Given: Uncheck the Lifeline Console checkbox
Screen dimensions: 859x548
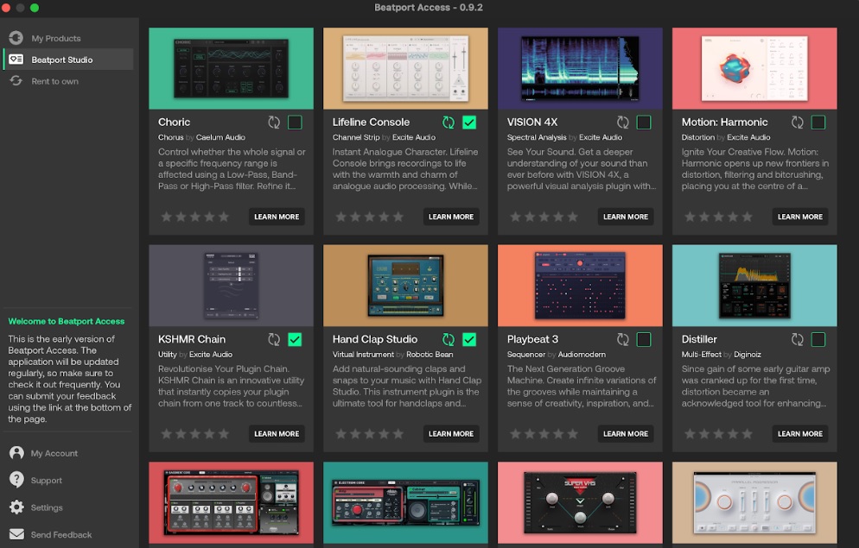Looking at the screenshot, I should tap(469, 123).
